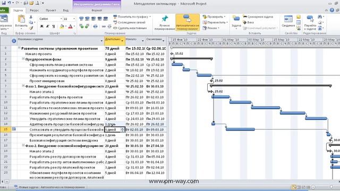Open task information (Сведения)

[x=288, y=22]
